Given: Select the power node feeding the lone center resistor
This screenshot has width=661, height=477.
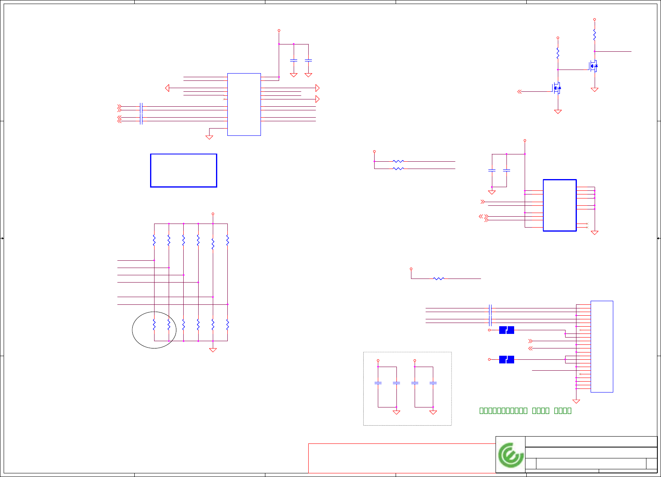Looking at the screenshot, I should [411, 269].
